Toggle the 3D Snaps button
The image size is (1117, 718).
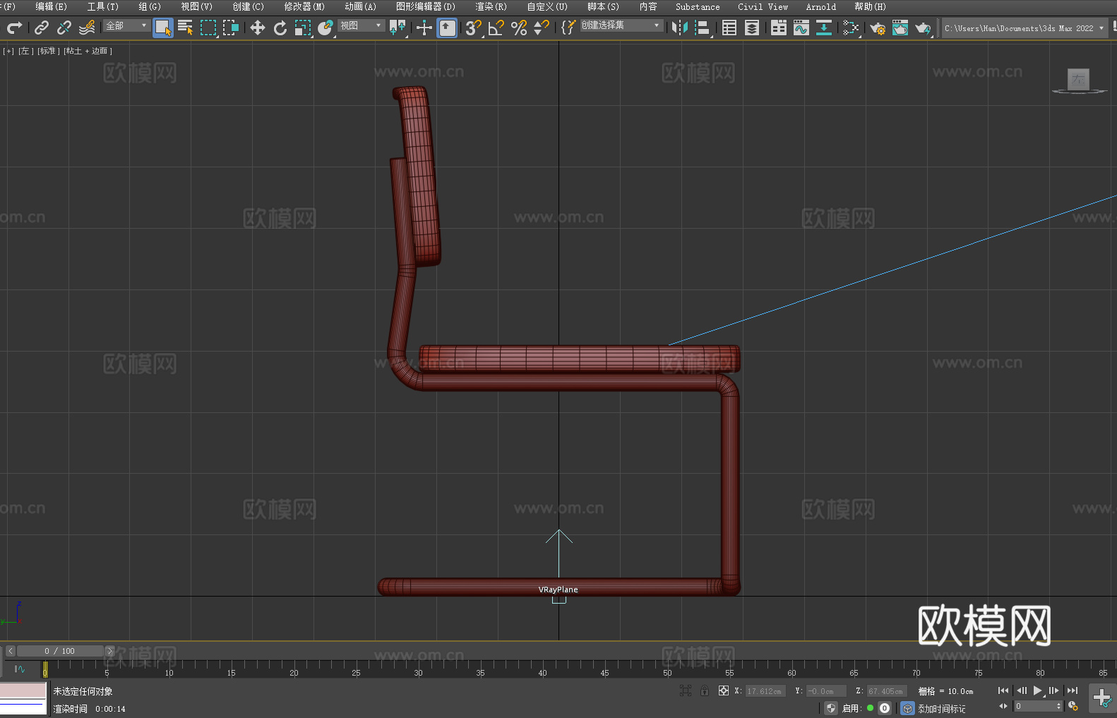coord(474,28)
